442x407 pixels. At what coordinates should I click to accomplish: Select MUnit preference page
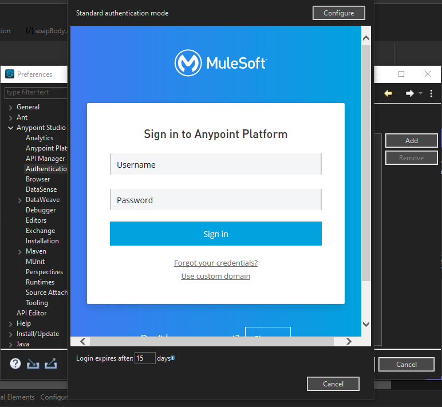(35, 262)
